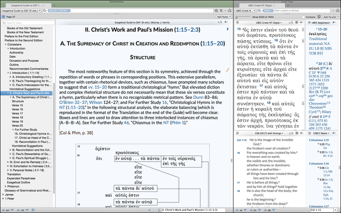Open the O'Brien 32–37 link

(x=73, y=102)
